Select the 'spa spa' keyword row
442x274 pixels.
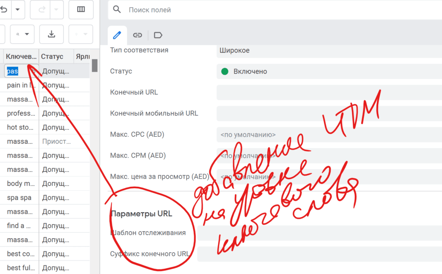(x=21, y=198)
